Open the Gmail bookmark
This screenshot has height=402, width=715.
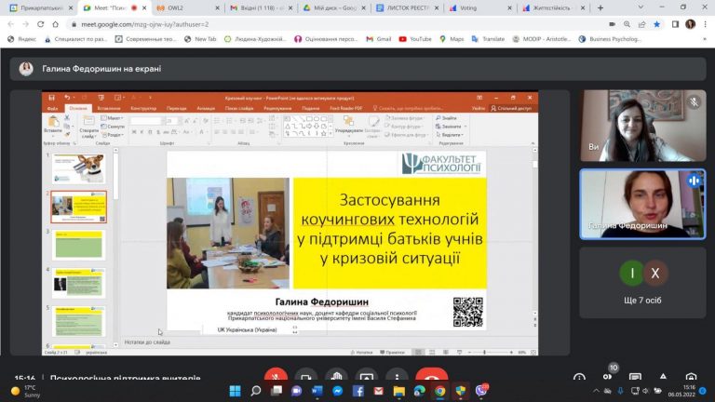(x=378, y=39)
